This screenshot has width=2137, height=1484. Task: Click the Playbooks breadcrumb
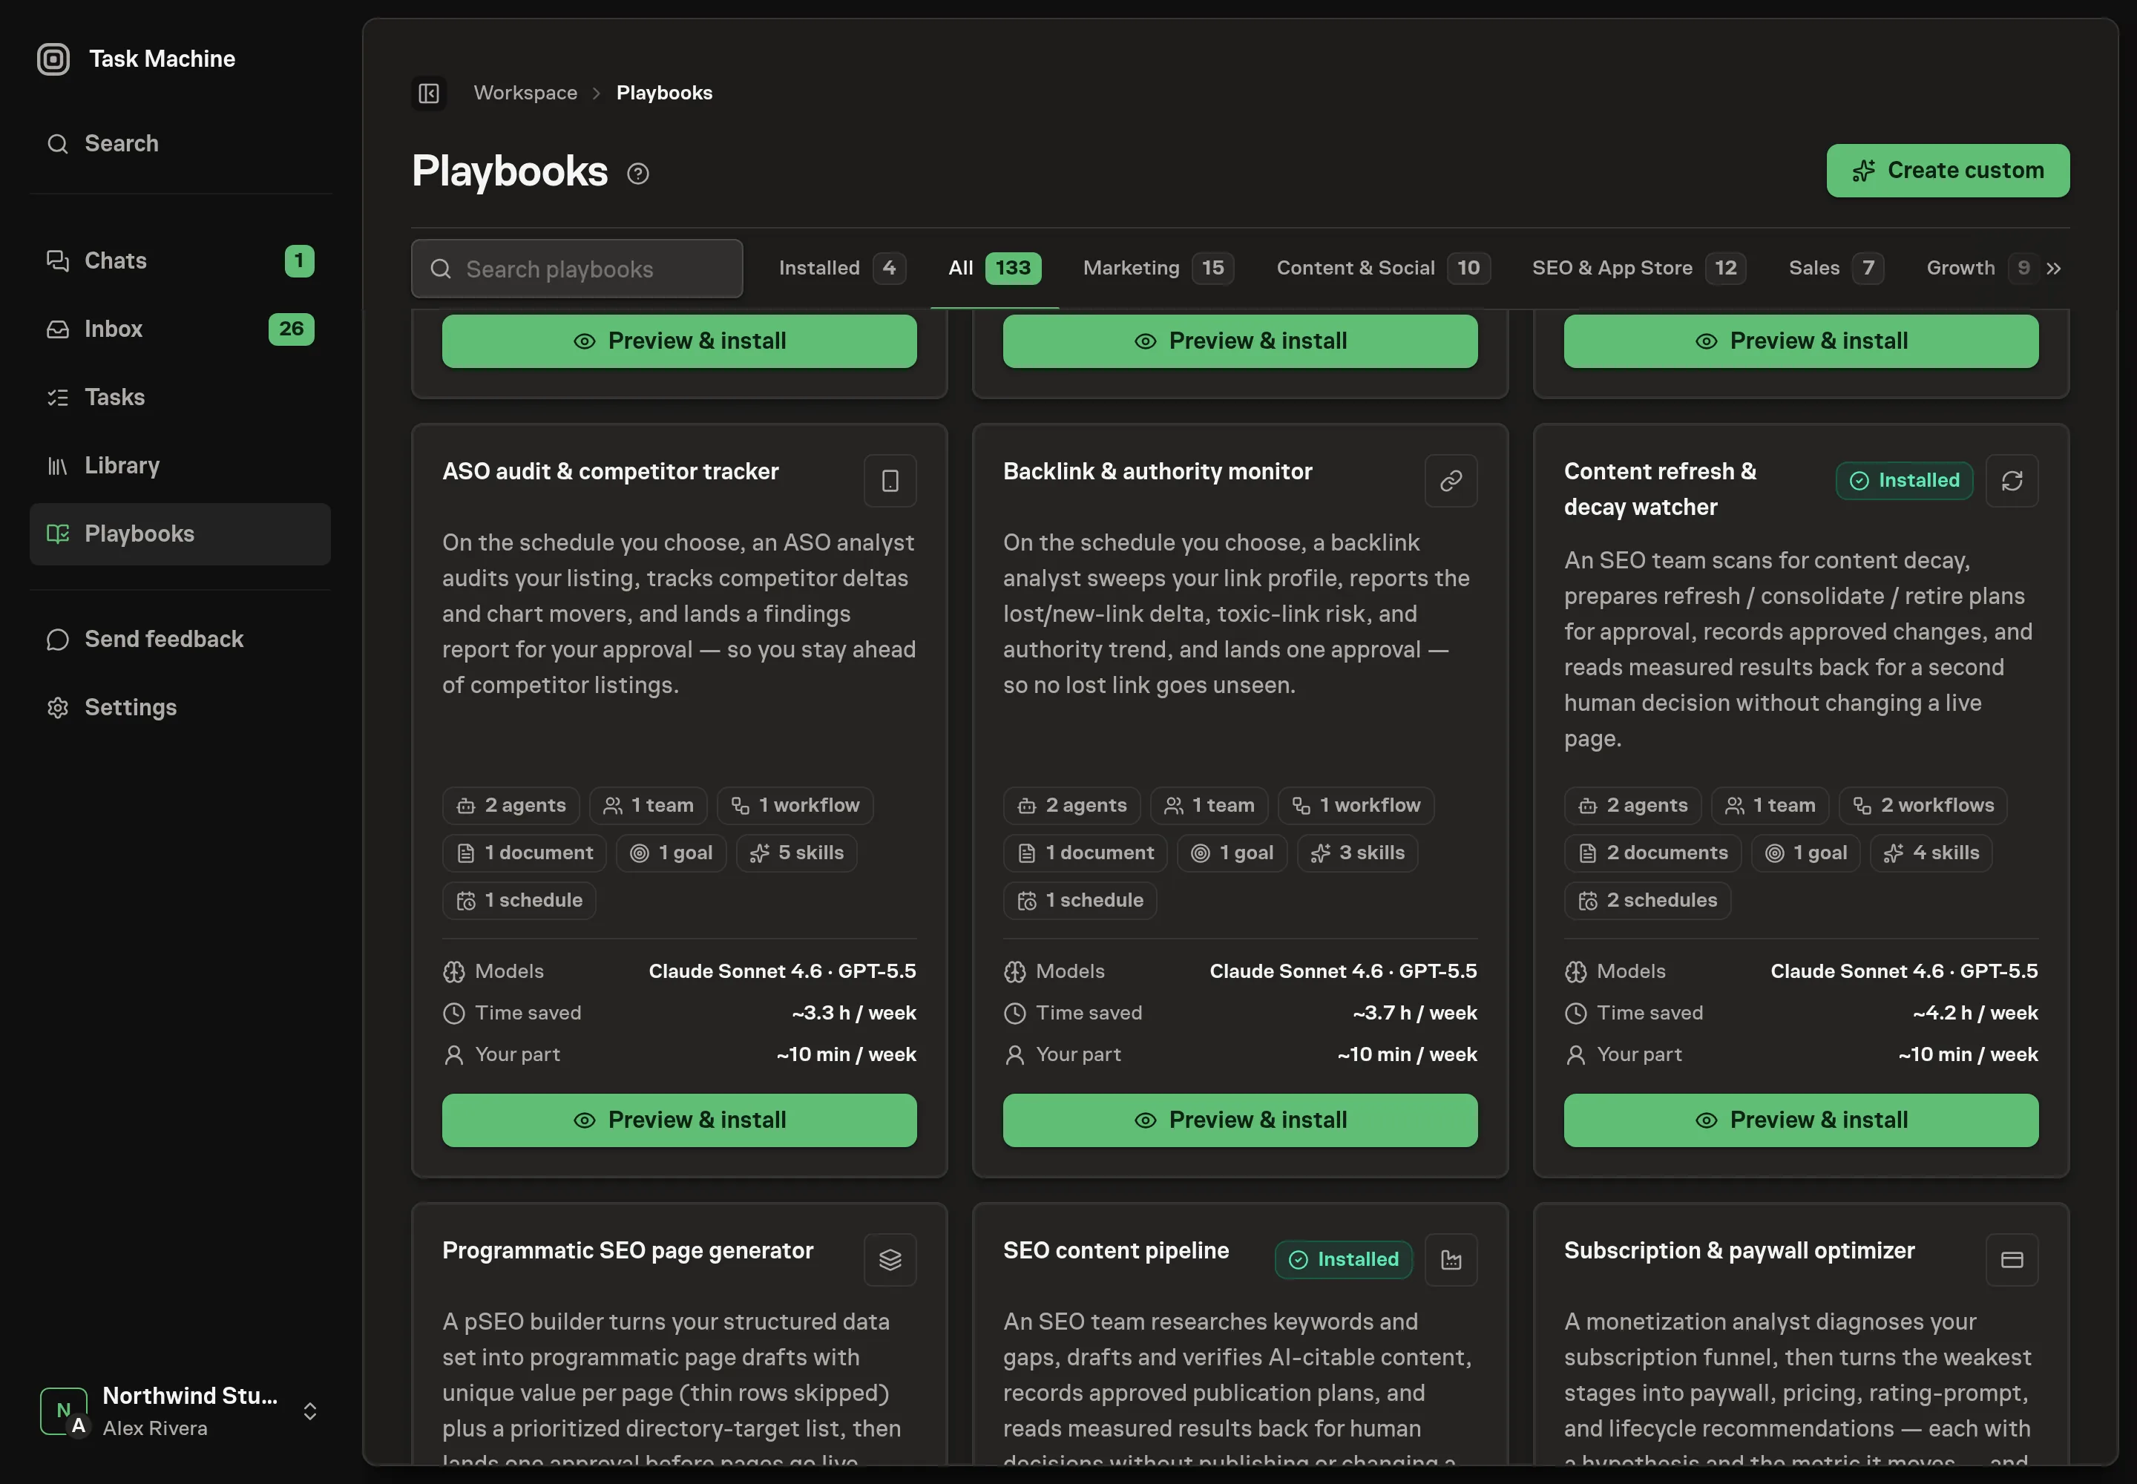click(664, 93)
